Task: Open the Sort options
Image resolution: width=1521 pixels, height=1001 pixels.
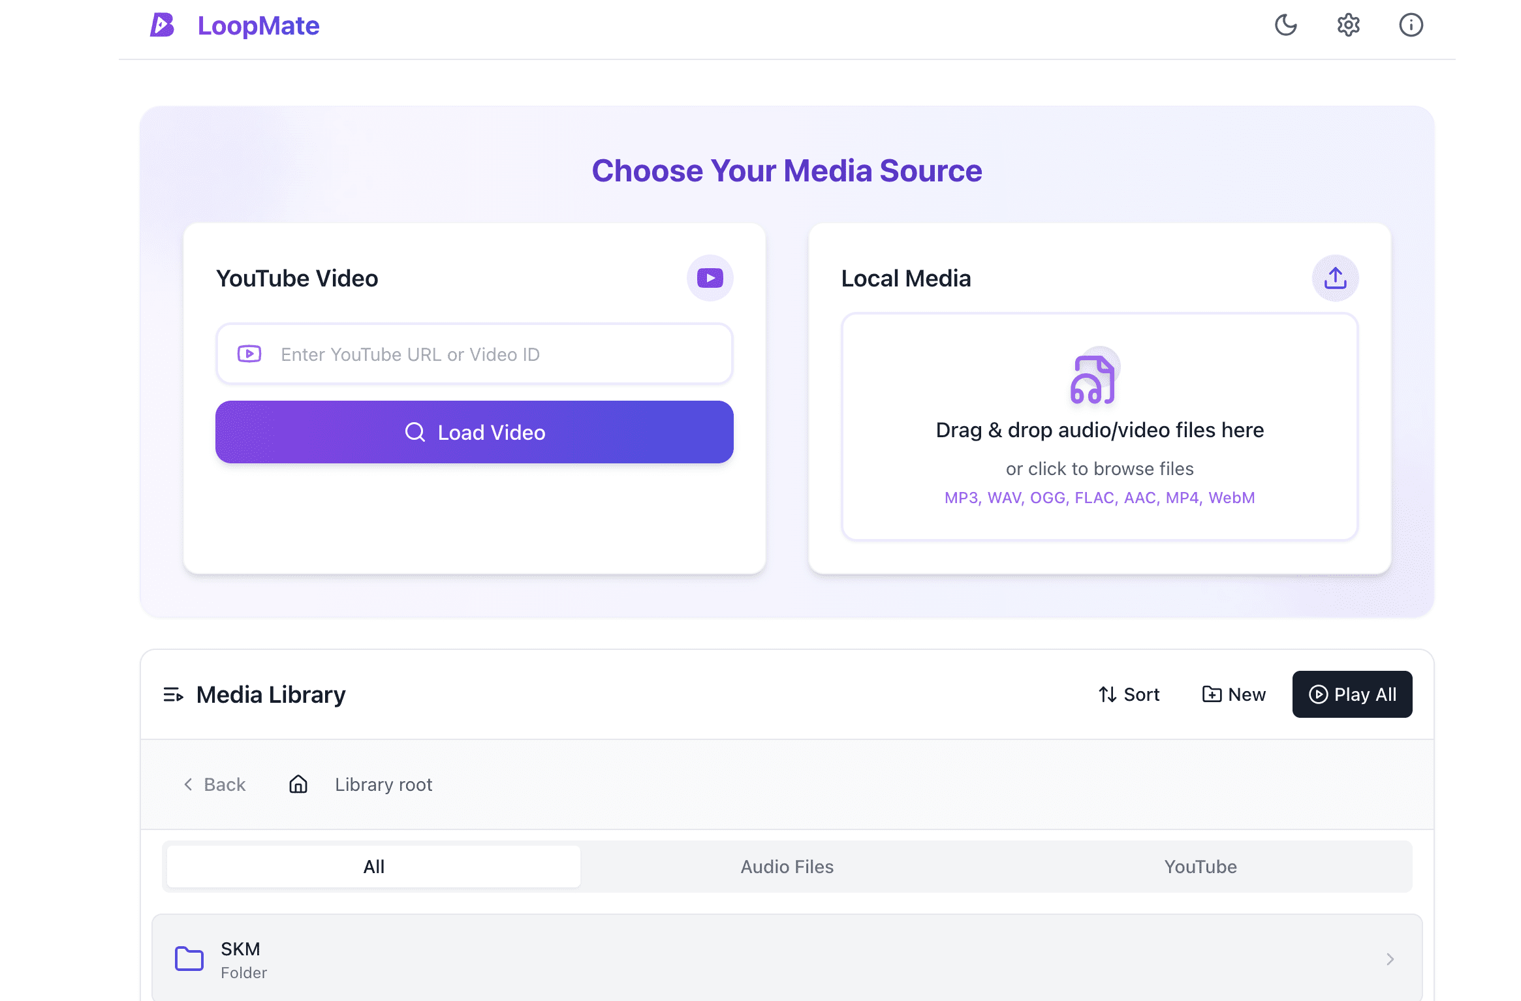Action: click(1129, 694)
